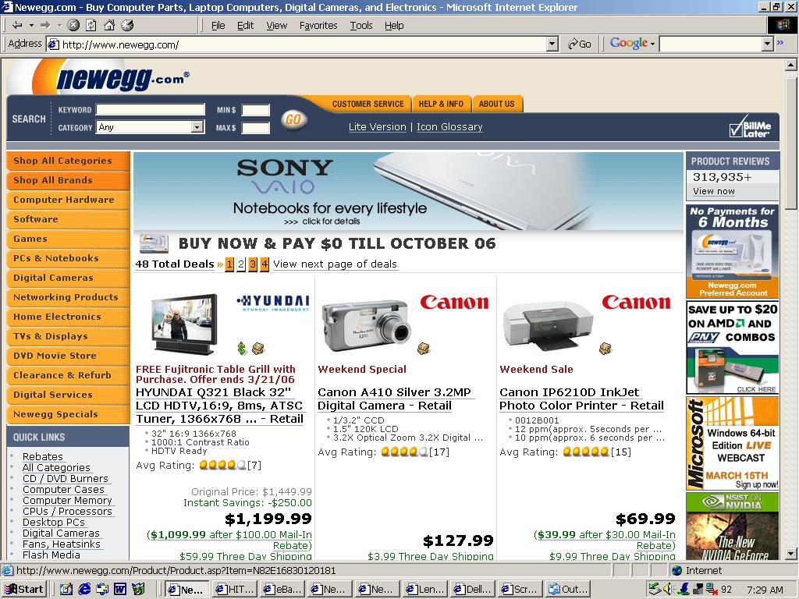Launch Internet Explorer from Quick Launch
This screenshot has width=799, height=599.
pyautogui.click(x=84, y=590)
